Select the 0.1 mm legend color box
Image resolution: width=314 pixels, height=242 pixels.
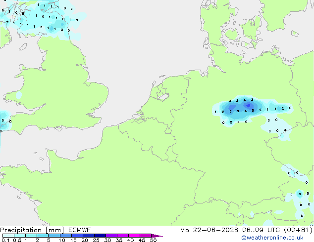tap(8, 236)
